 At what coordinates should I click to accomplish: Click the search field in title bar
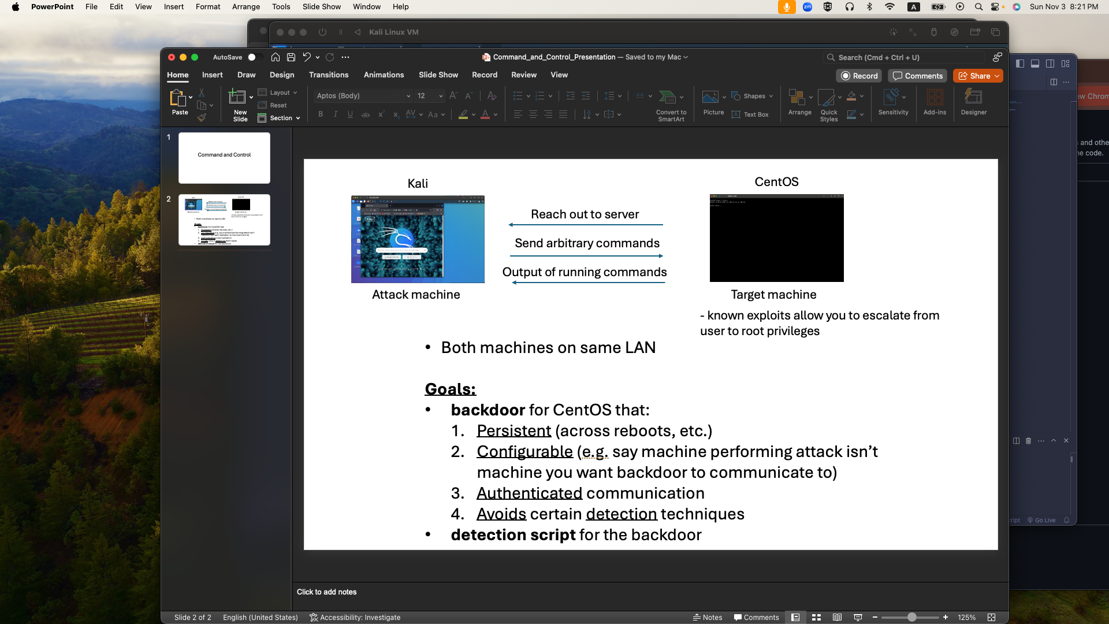point(905,57)
